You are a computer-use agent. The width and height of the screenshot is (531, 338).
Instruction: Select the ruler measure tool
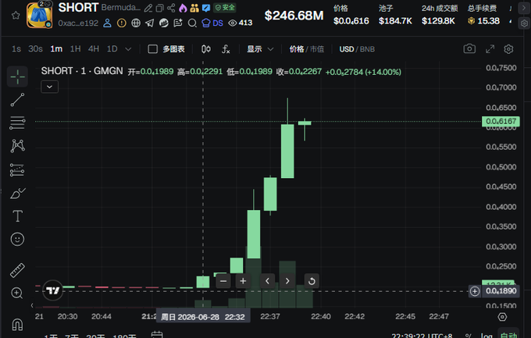17,270
